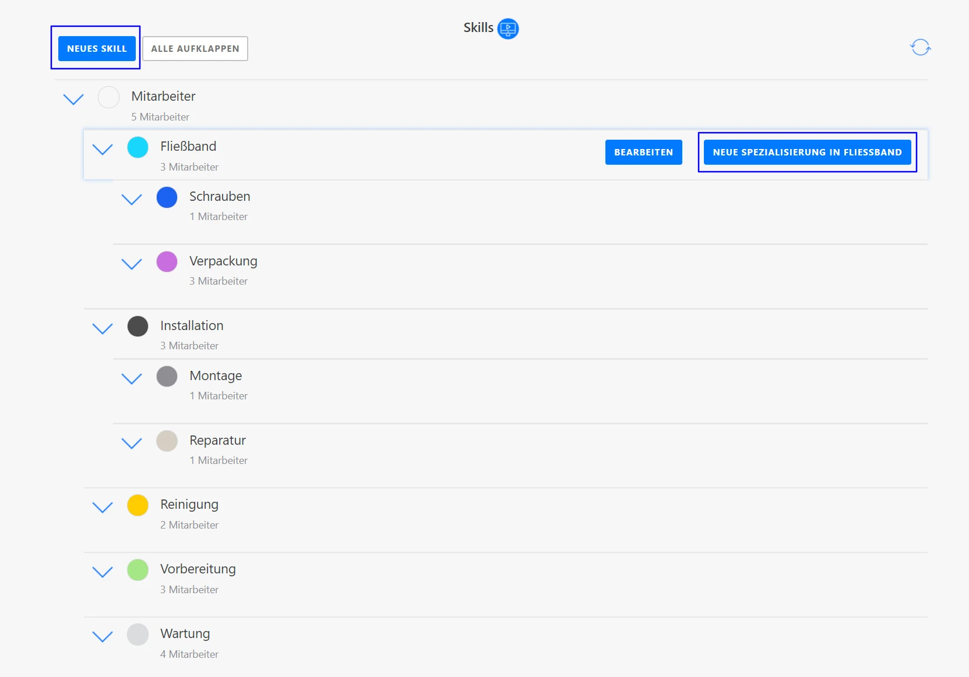The height and width of the screenshot is (677, 969).
Task: Expand the Reinigung chevron
Action: (x=103, y=507)
